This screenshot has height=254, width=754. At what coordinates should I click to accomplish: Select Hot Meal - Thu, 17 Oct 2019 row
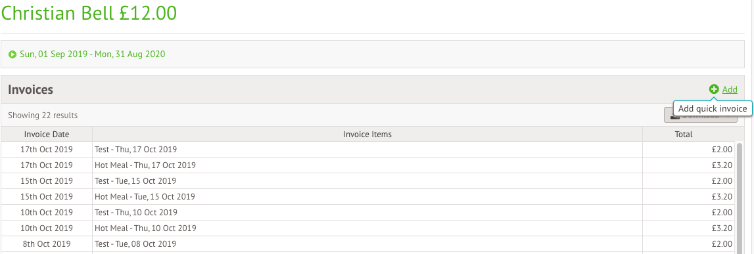tap(368, 165)
